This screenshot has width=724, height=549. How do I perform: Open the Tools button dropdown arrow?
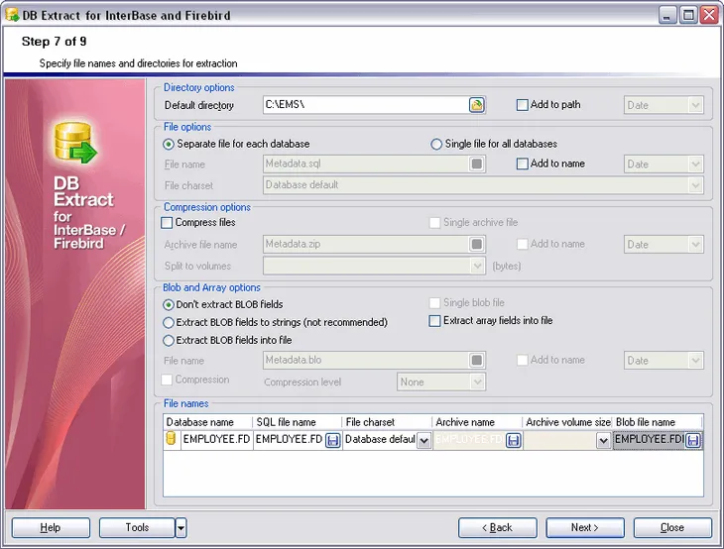181,527
